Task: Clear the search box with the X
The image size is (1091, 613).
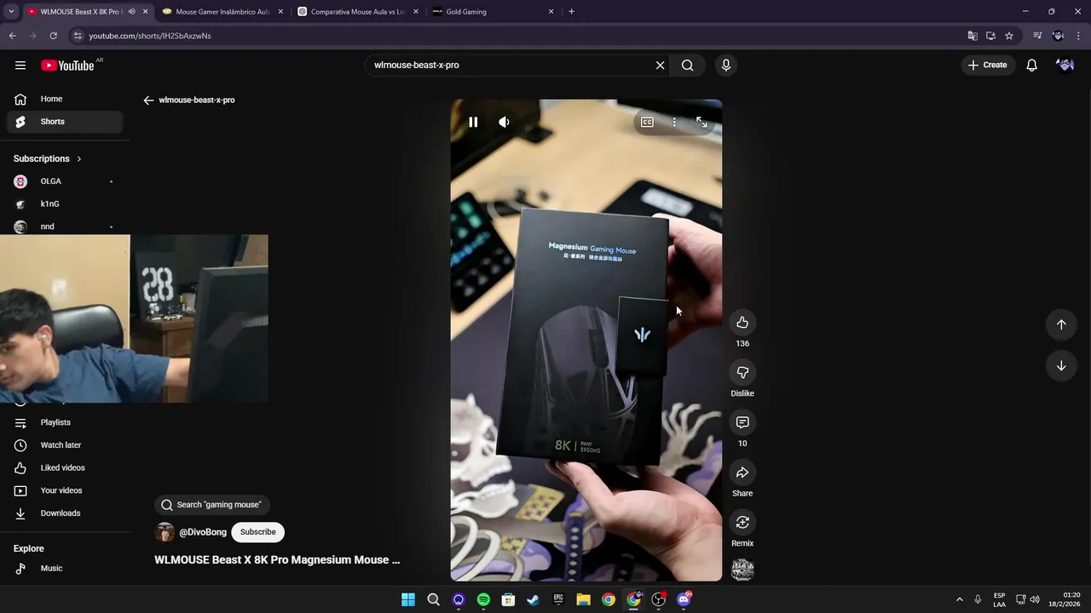Action: click(x=660, y=66)
